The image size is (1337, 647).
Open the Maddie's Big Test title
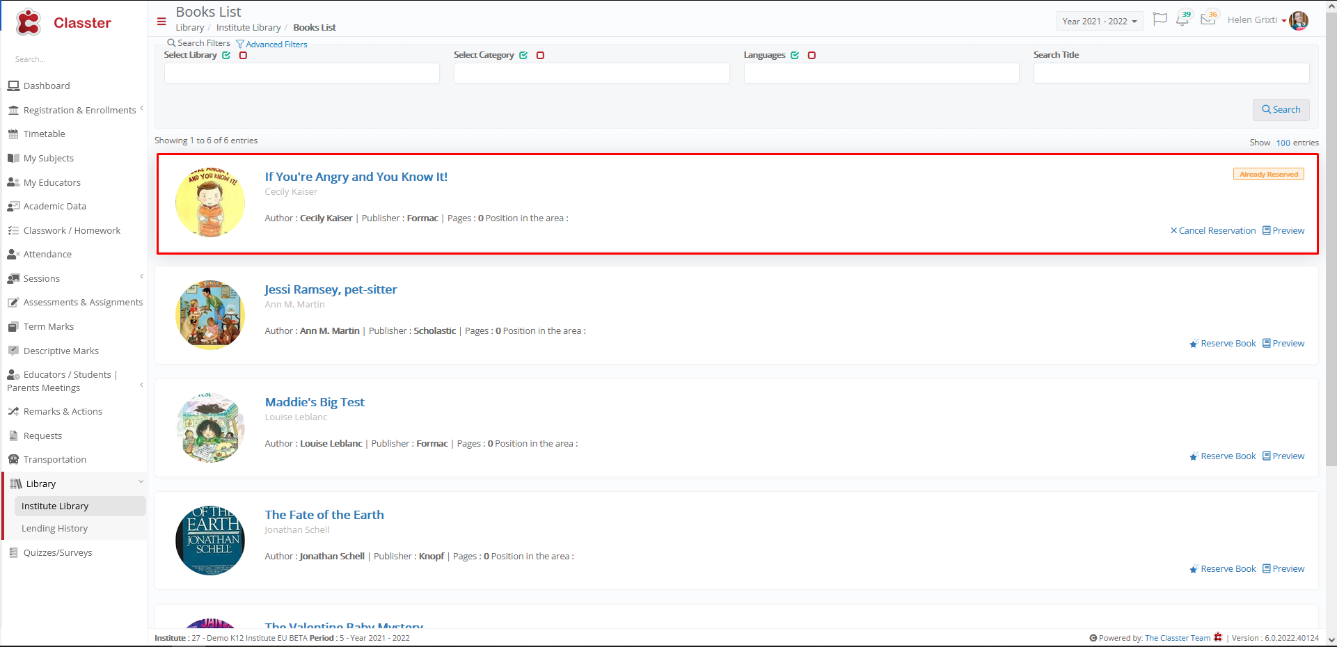(315, 402)
